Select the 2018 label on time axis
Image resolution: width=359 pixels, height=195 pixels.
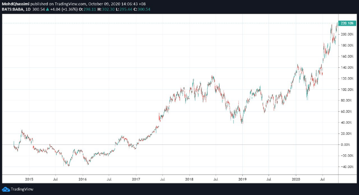click(189, 178)
